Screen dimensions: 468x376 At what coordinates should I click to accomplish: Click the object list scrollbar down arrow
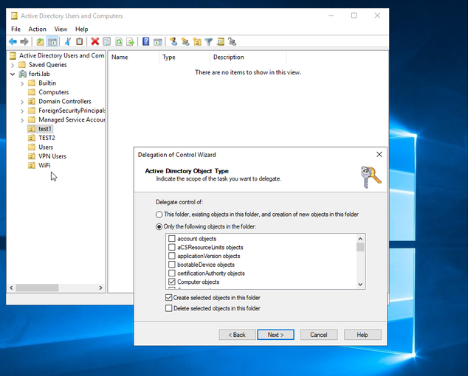pos(361,284)
